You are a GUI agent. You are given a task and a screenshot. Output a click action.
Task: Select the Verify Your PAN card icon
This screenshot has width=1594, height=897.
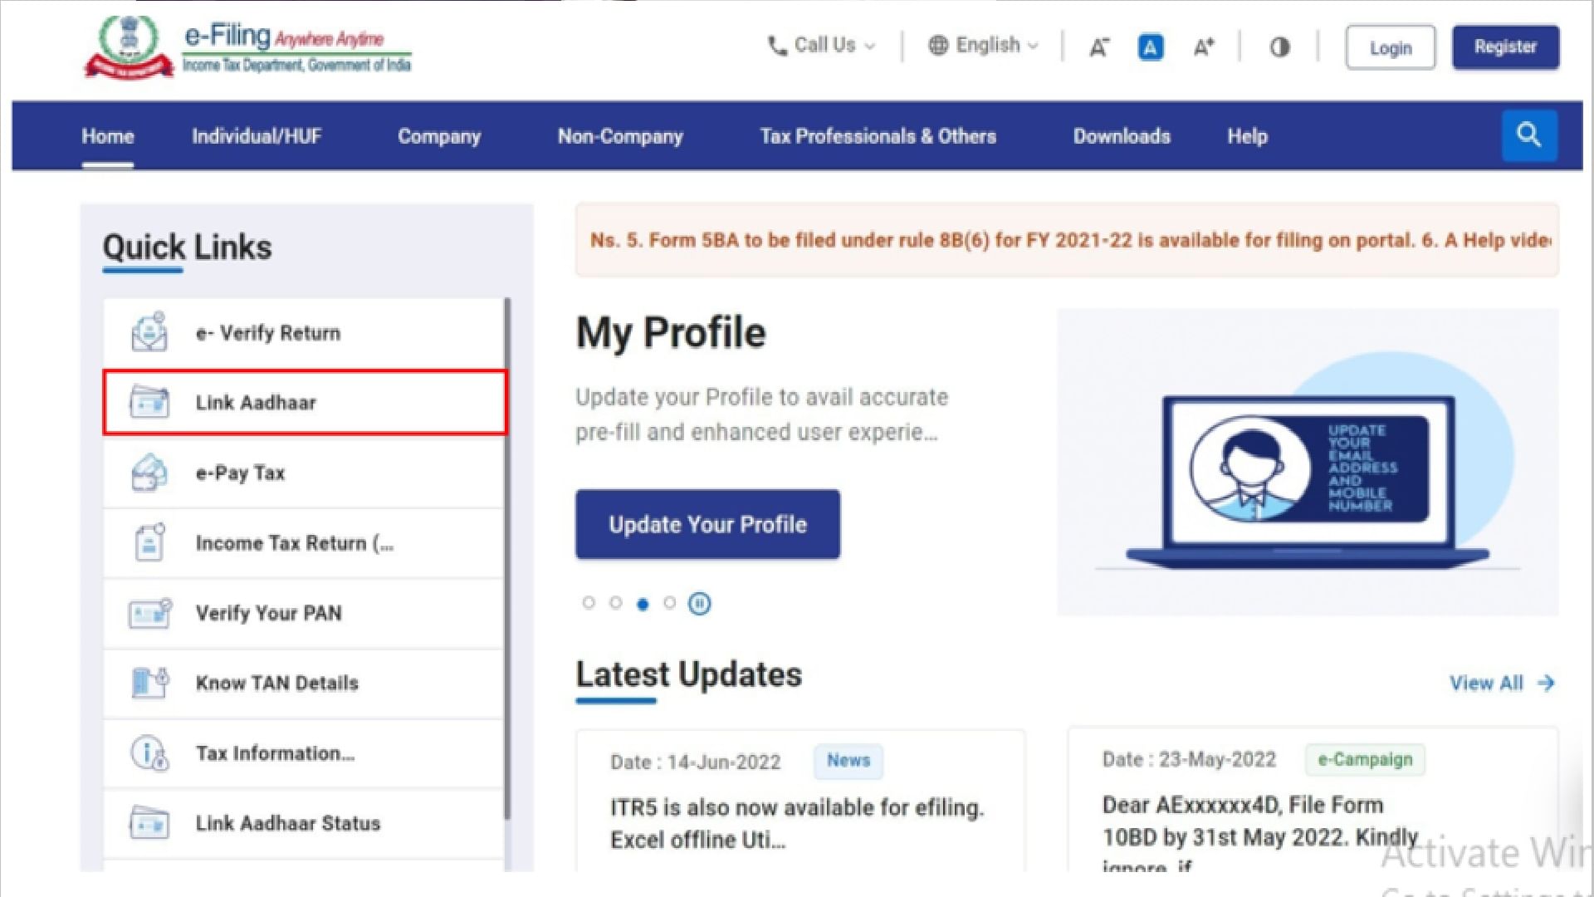[x=148, y=613]
